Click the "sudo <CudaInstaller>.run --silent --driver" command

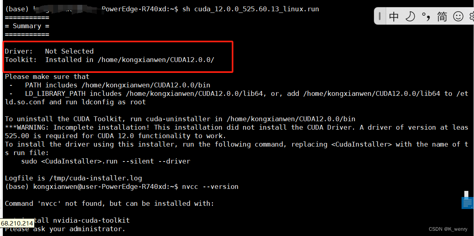tap(106, 161)
